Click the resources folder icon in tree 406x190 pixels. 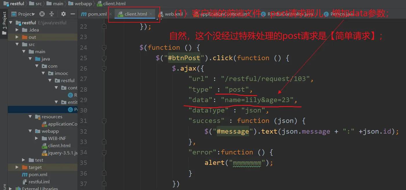click(x=37, y=117)
